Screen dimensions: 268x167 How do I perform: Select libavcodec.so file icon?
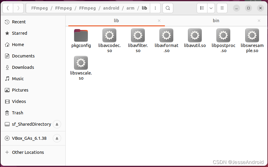pos(109,35)
